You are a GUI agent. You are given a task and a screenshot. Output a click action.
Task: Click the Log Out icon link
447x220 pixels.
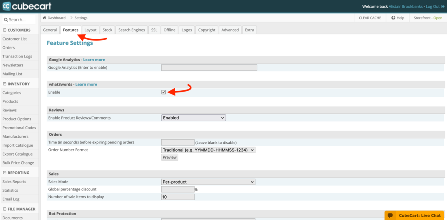(x=443, y=6)
